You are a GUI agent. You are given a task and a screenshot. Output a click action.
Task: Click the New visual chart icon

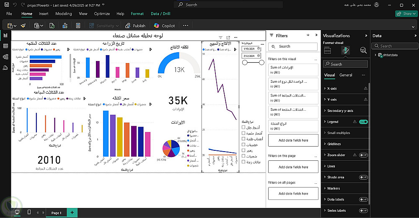click(x=65, y=25)
